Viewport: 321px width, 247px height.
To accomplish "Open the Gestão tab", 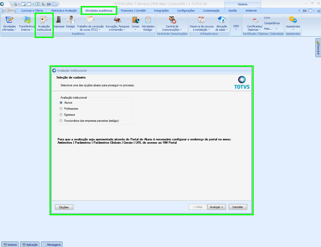I will 233,11.
